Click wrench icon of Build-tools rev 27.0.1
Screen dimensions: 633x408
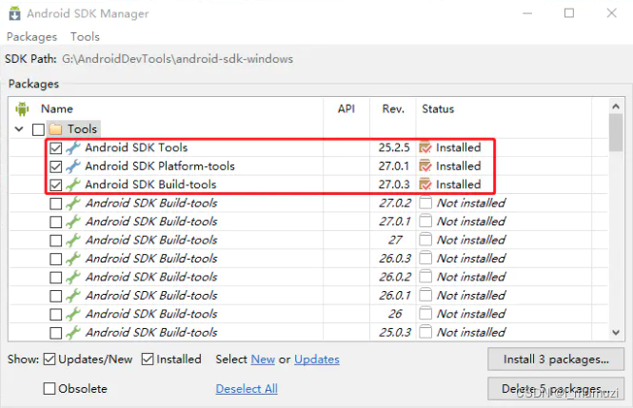coord(73,222)
